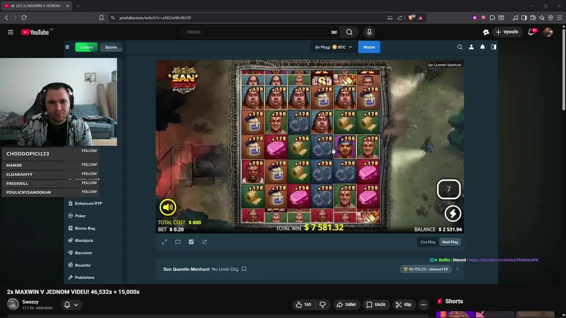Reload the page in the browser
Viewport: 566px width, 318px height.
coord(24,18)
